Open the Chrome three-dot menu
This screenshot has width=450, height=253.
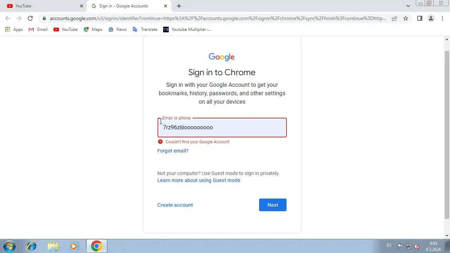[x=442, y=18]
